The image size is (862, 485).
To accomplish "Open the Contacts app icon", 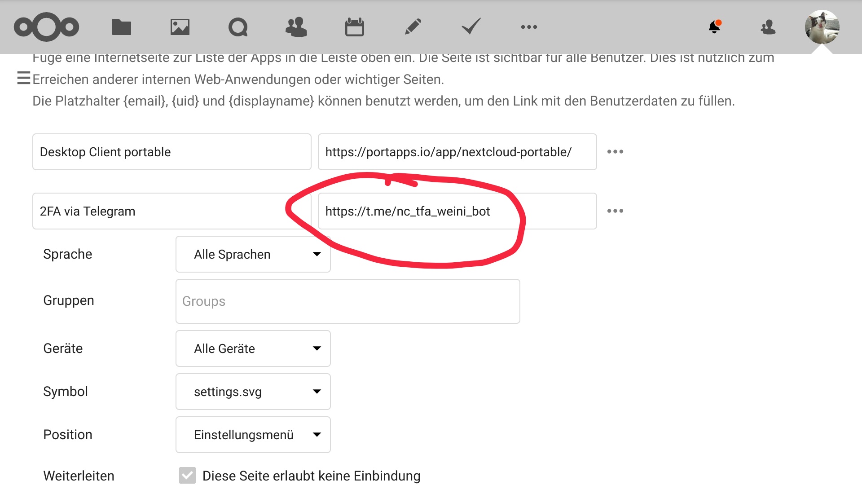I will pyautogui.click(x=296, y=27).
